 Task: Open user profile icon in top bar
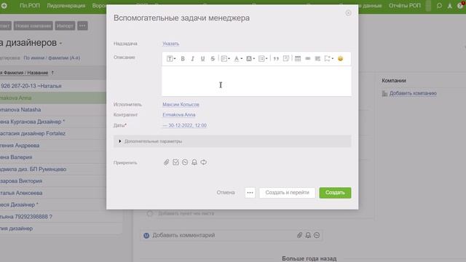tap(450, 6)
